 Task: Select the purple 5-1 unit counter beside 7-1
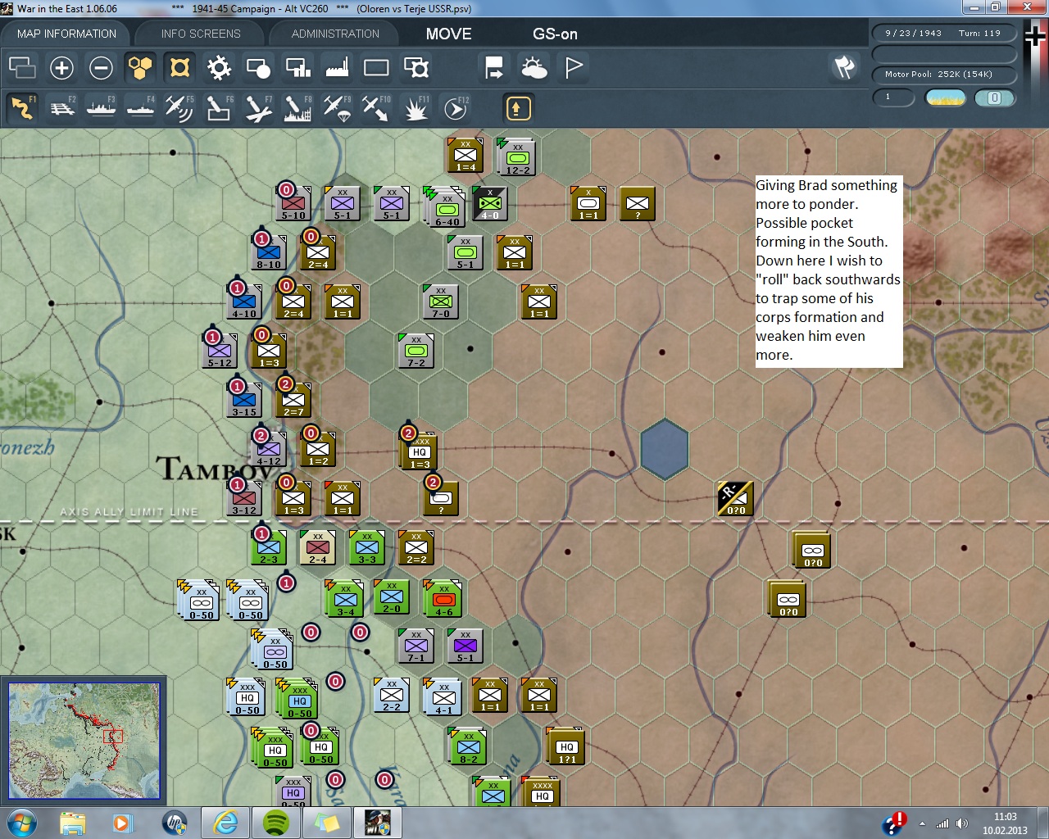(x=465, y=646)
